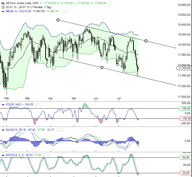Image resolution: width=192 pixels, height=177 pixels.
Task: Click the Apr label on the time axis
Action: pyautogui.click(x=51, y=98)
